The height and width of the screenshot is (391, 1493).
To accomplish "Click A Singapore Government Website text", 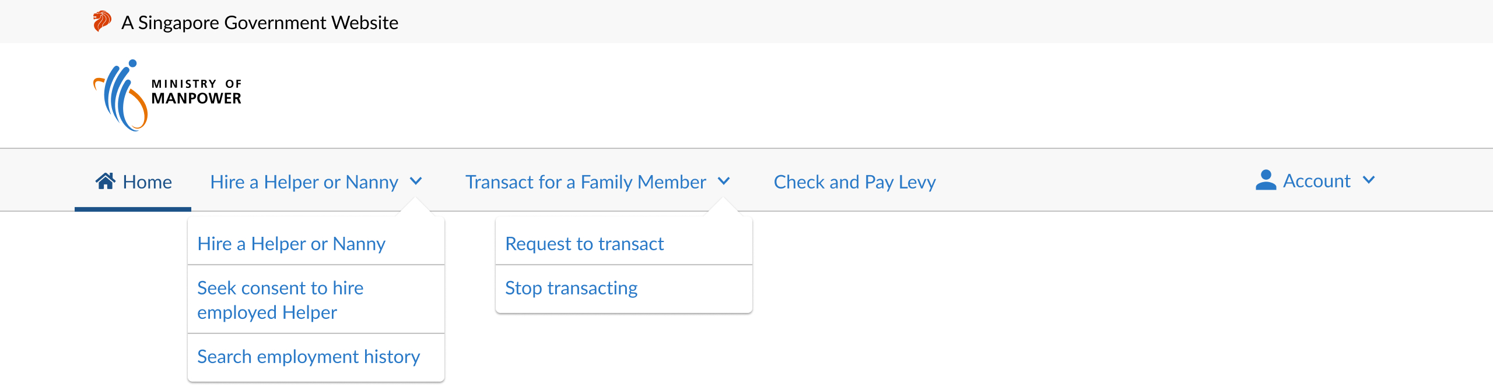I will coord(260,23).
